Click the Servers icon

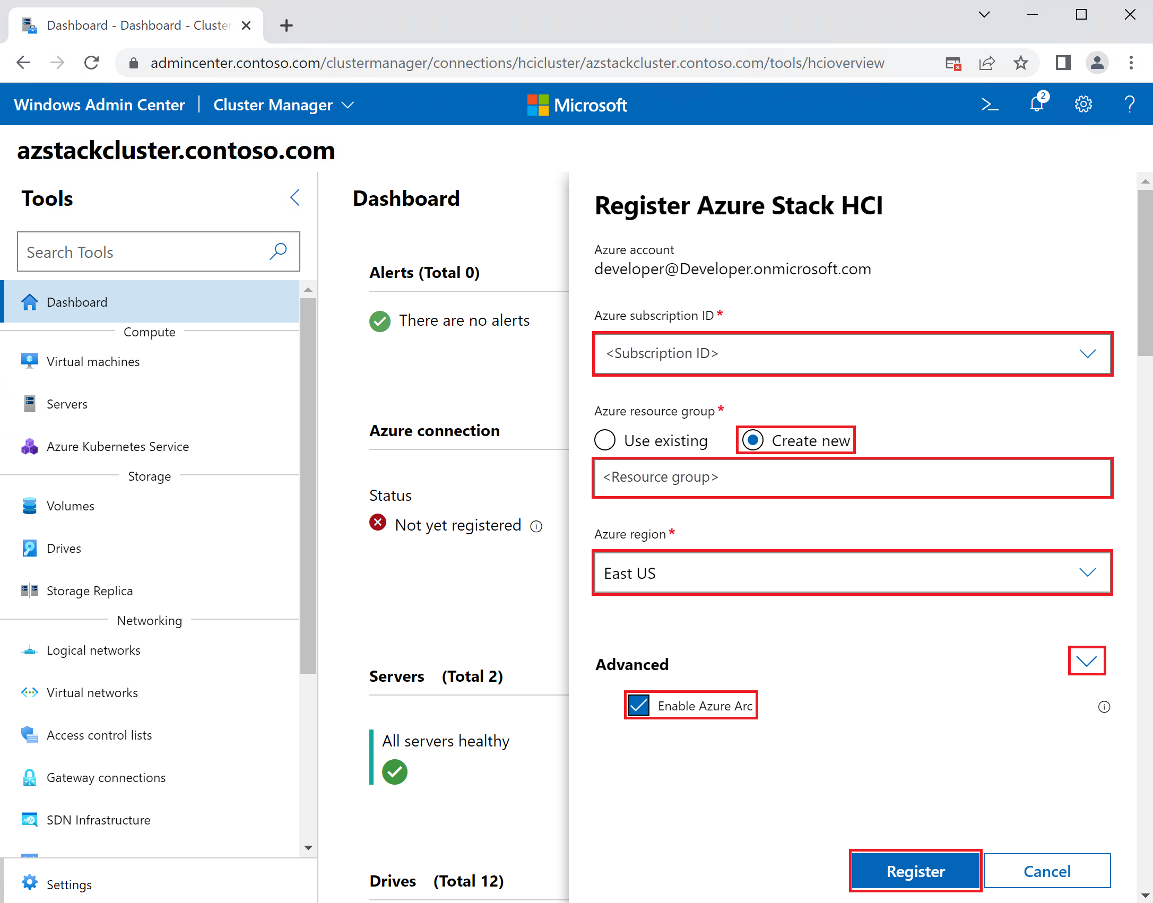point(30,404)
